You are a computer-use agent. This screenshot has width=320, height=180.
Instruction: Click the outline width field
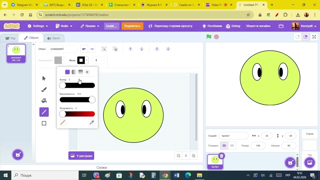tap(98, 60)
